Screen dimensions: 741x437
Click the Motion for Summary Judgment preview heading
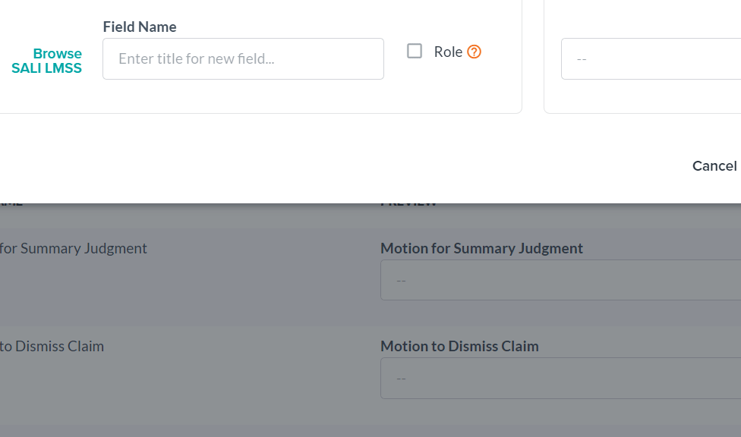click(481, 248)
